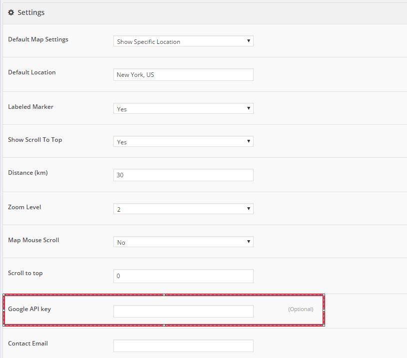This screenshot has height=358, width=407.
Task: Click the dropdown arrow for Zoom Level
Action: 248,208
